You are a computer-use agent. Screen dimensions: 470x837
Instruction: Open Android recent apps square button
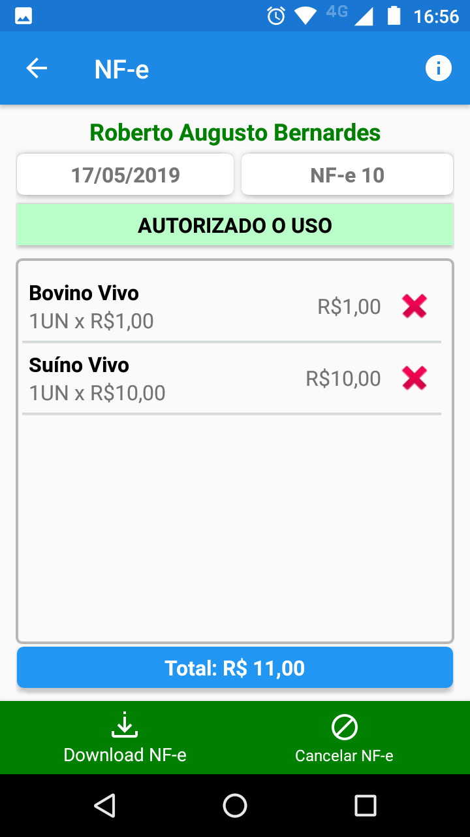pyautogui.click(x=365, y=806)
